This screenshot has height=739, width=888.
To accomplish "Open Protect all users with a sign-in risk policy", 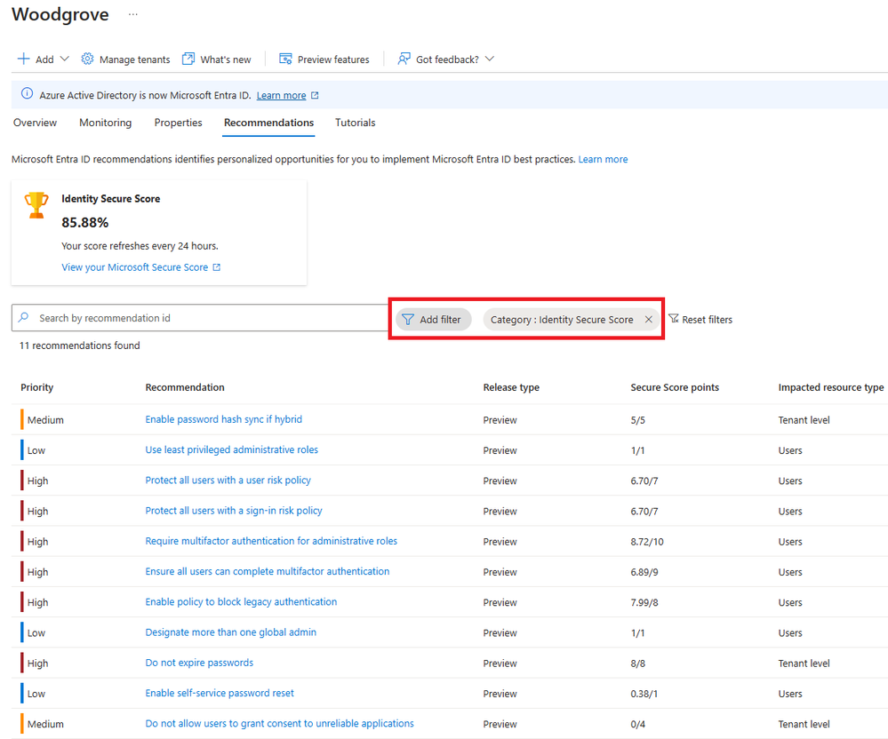I will (233, 511).
